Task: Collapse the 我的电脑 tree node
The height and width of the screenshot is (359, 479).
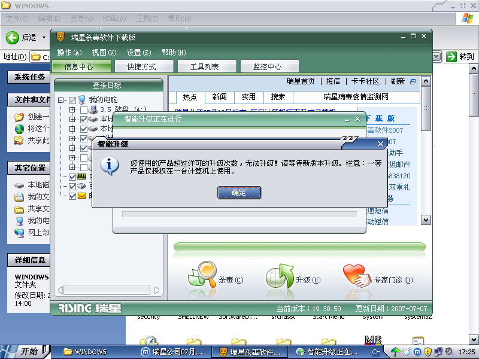Action: [x=61, y=100]
